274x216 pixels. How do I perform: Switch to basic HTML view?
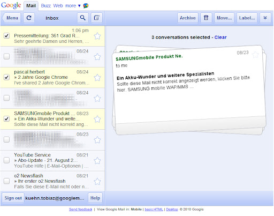coord(154,210)
